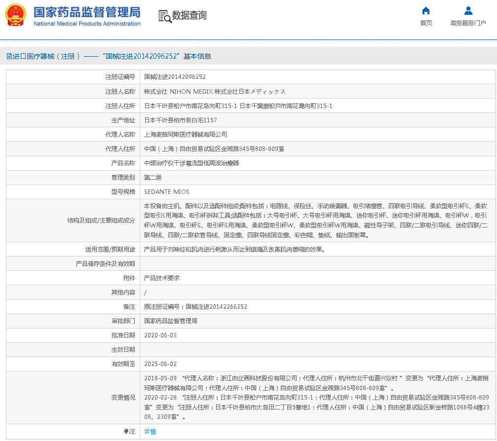Image resolution: width=497 pixels, height=441 pixels.
Task: Click the 结构及组成/主要组成成分 label
Action: (101, 220)
